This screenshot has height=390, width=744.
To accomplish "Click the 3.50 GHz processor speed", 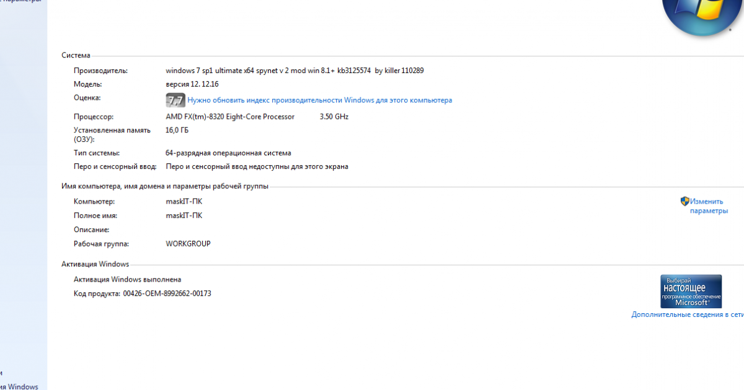I will 334,116.
